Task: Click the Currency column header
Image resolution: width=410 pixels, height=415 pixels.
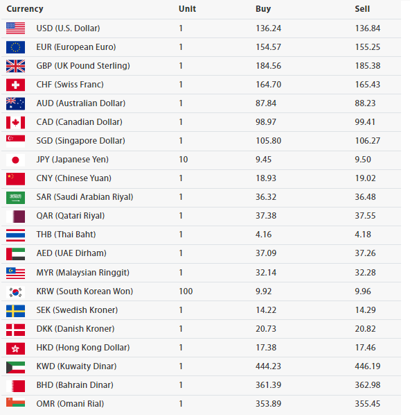Action: pyautogui.click(x=25, y=9)
